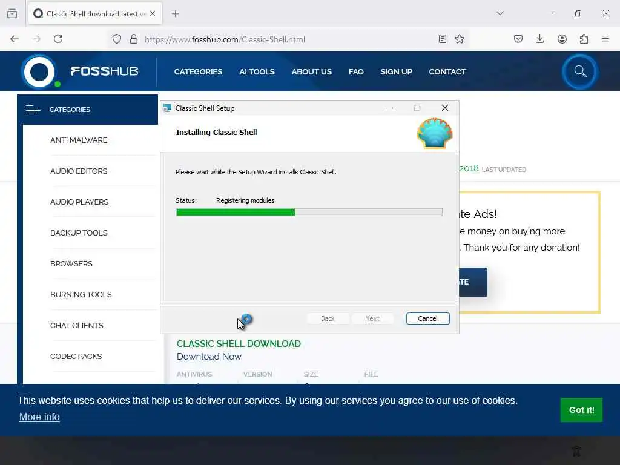Screen dimensions: 620x465
Task: Click the address bar URL field
Action: pos(289,39)
